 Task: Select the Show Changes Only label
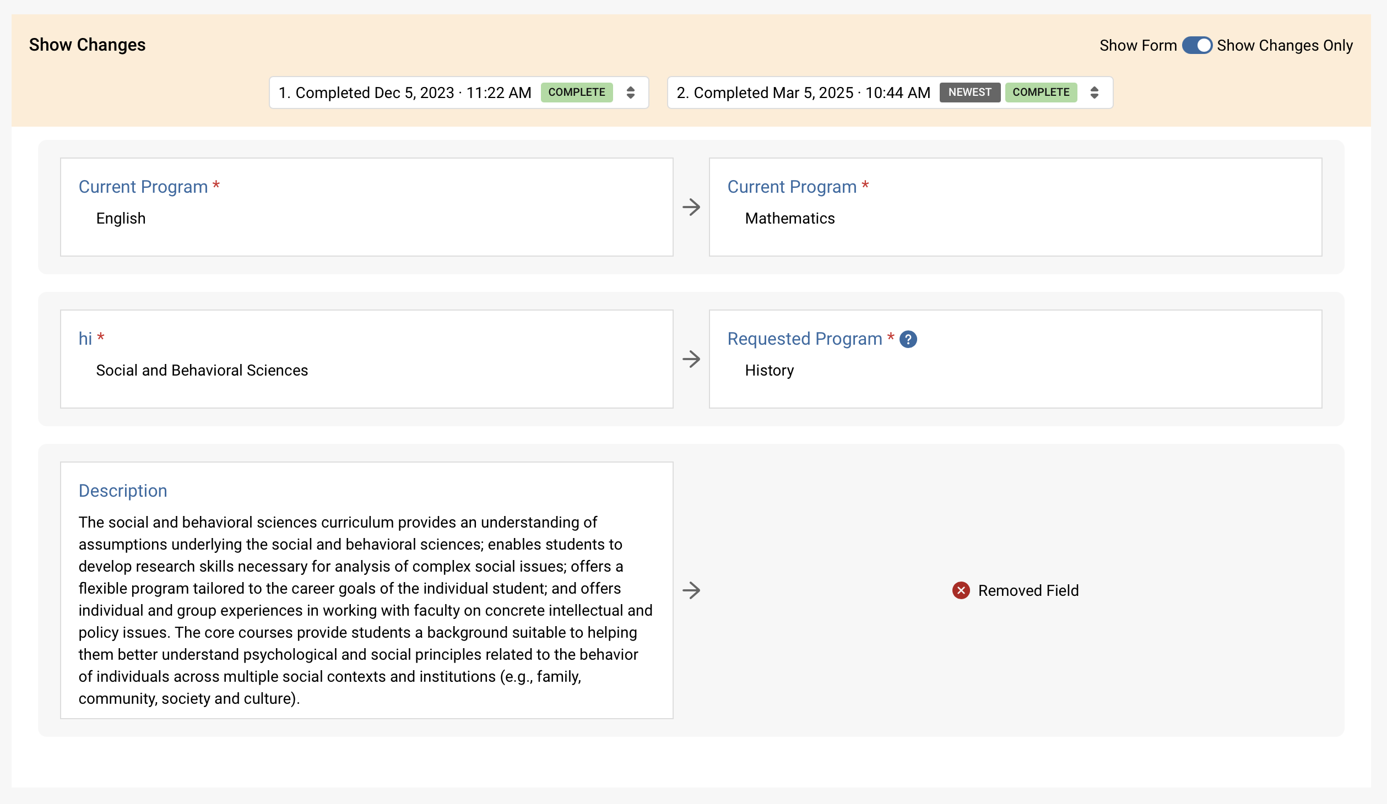[1284, 45]
